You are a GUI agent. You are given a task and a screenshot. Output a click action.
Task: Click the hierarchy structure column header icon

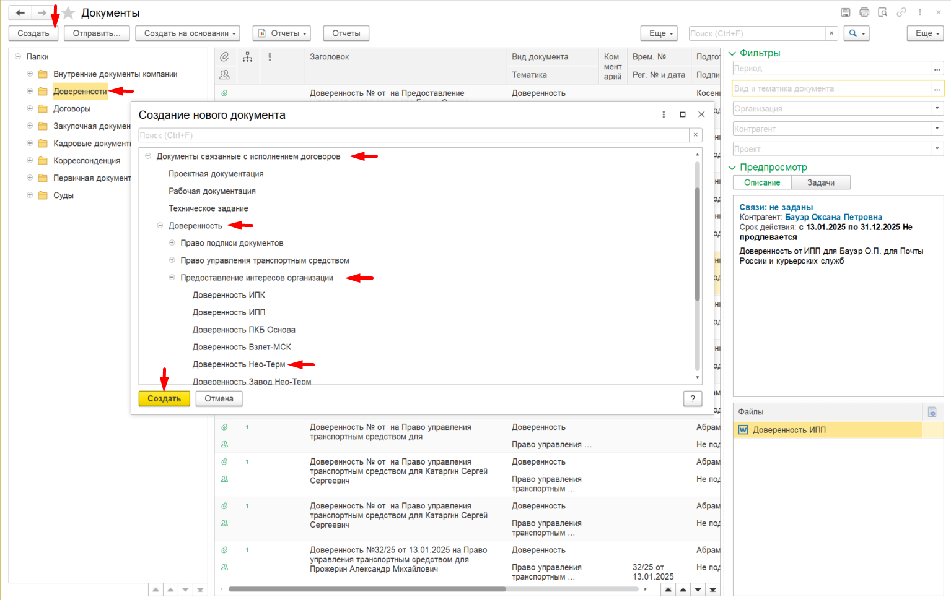247,57
